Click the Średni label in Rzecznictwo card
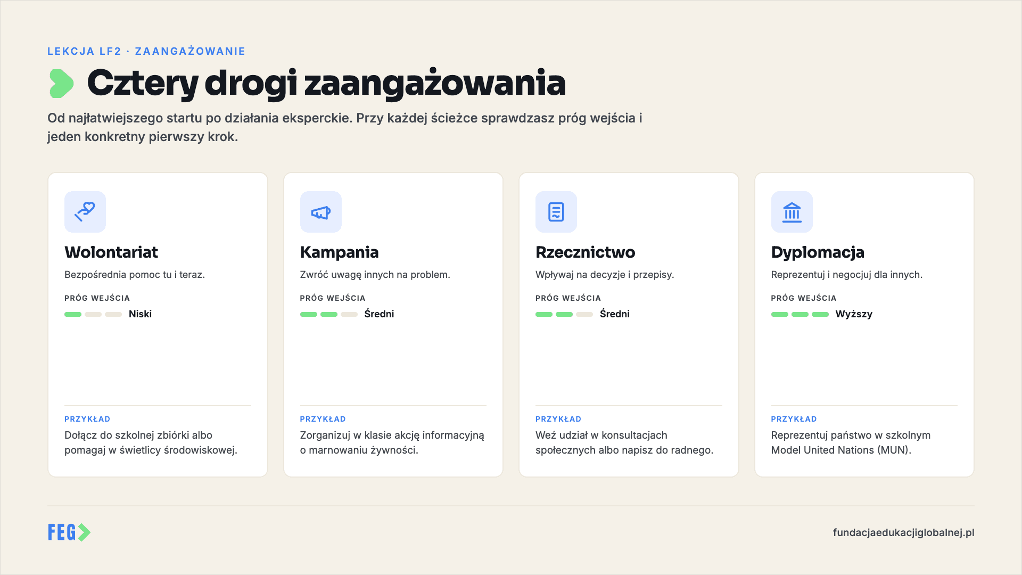Screen dimensions: 1022x575 [615, 314]
